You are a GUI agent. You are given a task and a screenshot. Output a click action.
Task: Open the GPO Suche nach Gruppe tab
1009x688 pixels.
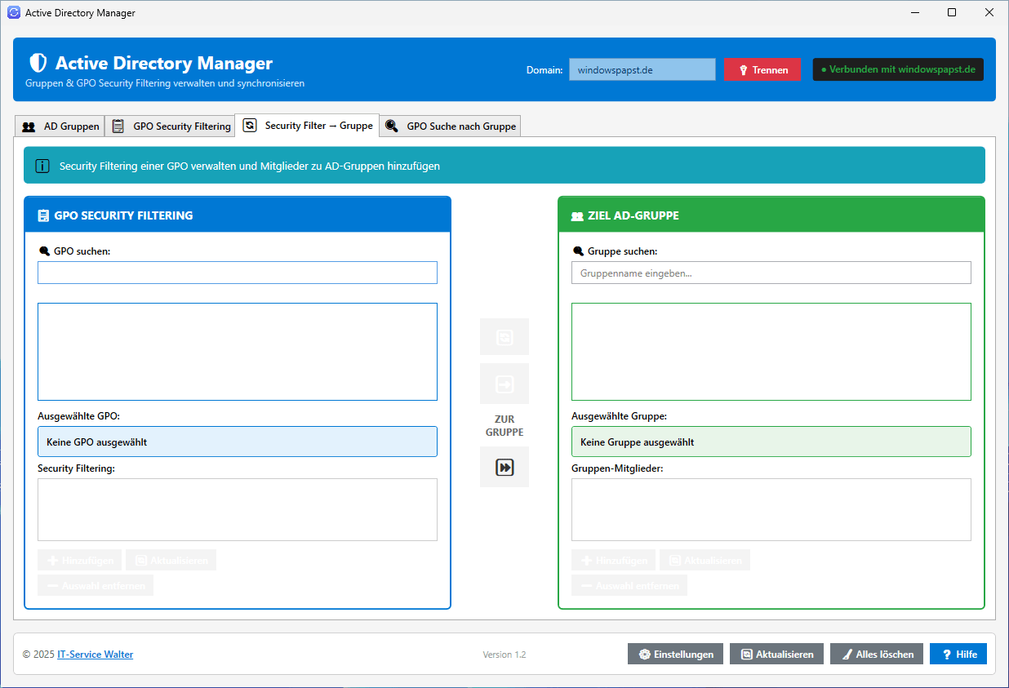tap(451, 127)
